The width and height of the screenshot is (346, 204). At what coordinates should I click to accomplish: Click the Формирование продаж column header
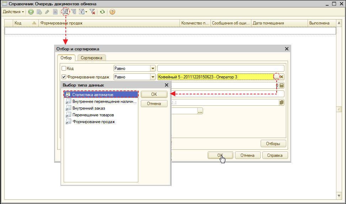[x=109, y=23]
